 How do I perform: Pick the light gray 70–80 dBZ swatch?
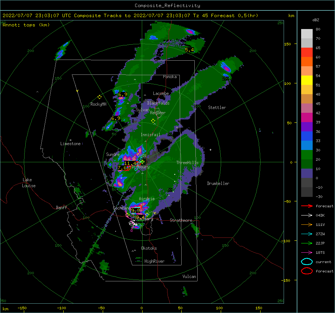click(307, 34)
